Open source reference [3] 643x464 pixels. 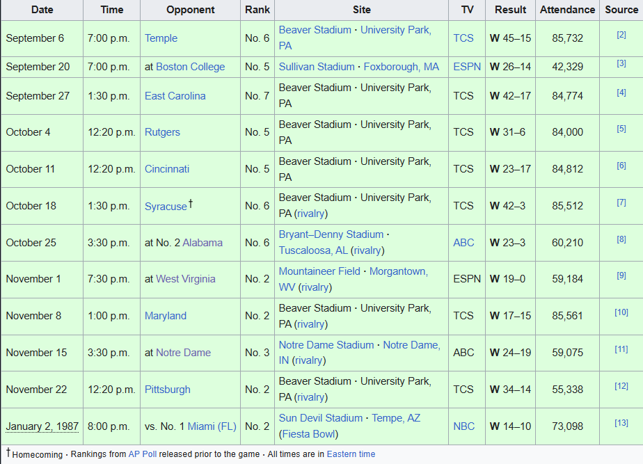click(621, 63)
